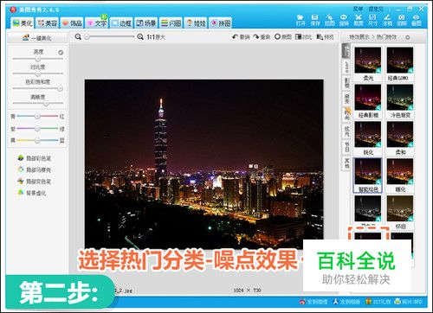
Task: Switch to the 边框 tab
Action: (x=121, y=22)
